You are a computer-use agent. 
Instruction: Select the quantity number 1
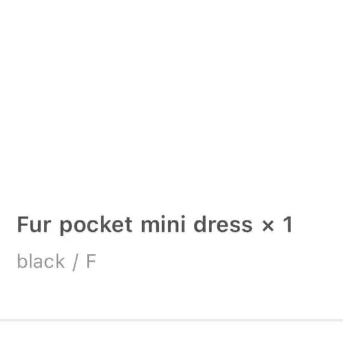point(288,224)
